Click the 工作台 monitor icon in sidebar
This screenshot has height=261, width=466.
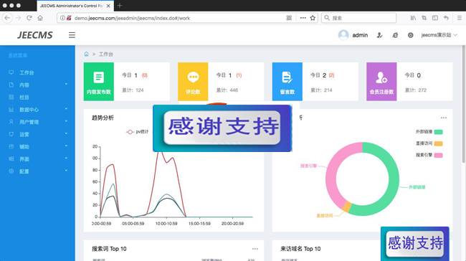[11, 72]
